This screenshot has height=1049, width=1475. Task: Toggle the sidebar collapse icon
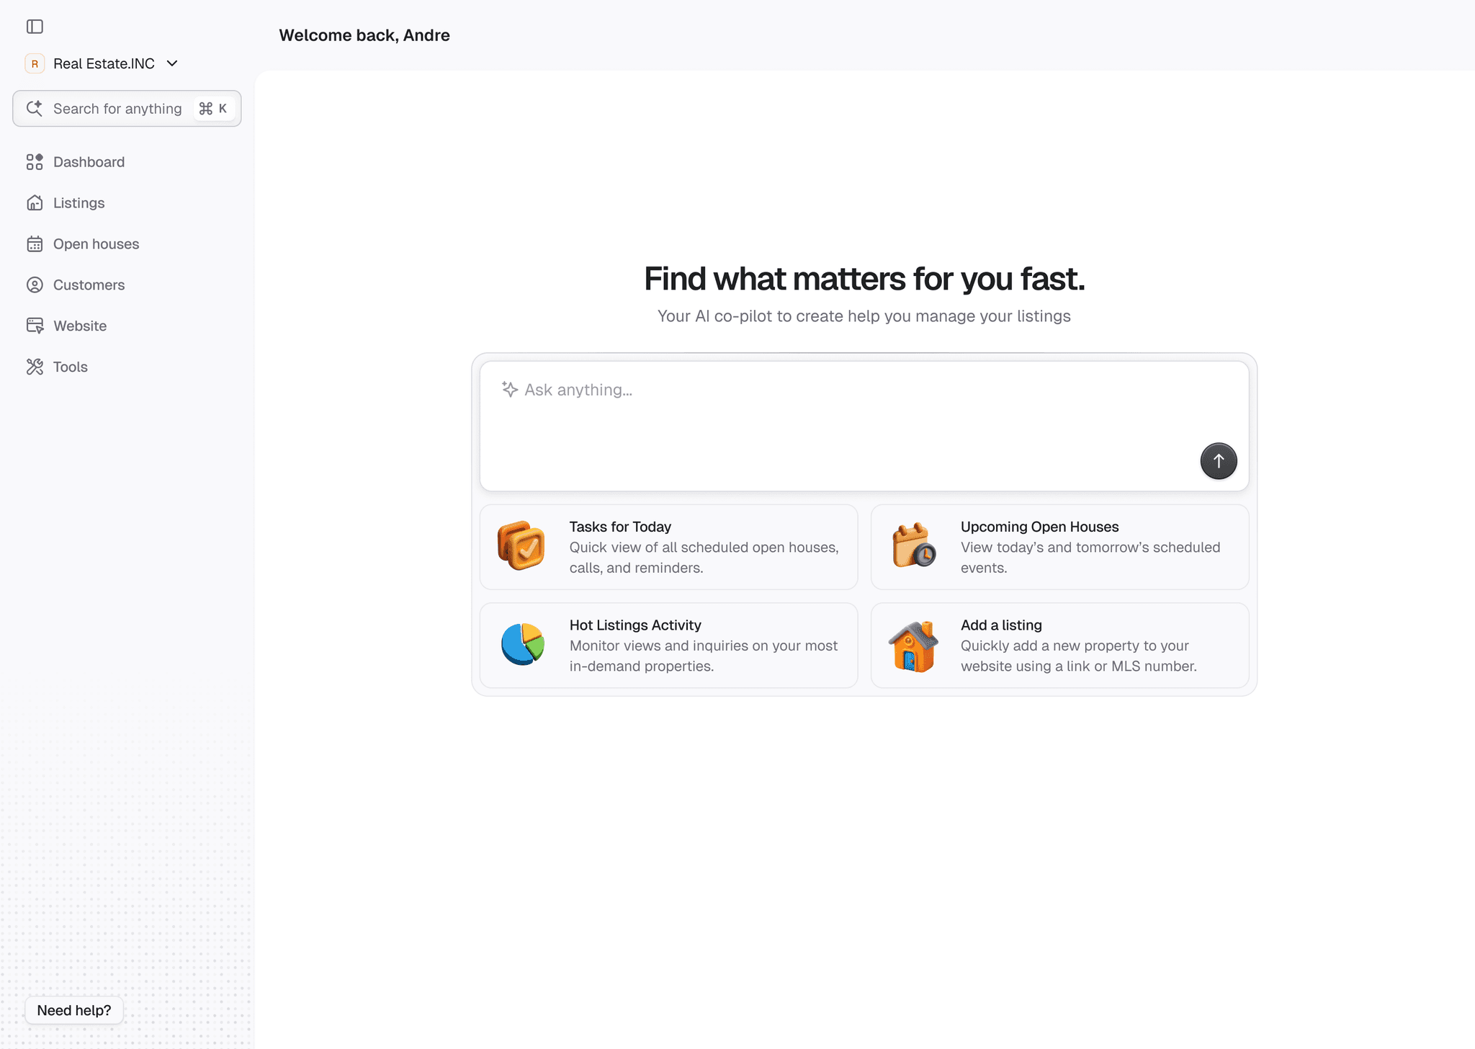click(x=34, y=27)
